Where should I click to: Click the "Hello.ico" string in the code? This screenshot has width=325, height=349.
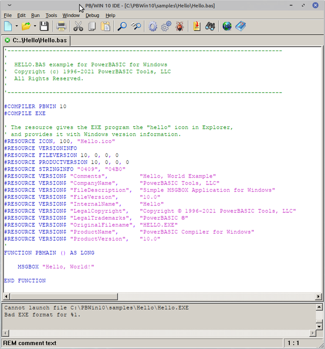96,141
